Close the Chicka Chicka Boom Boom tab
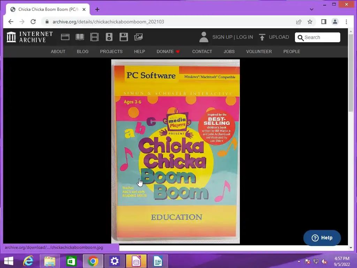 coord(84,9)
